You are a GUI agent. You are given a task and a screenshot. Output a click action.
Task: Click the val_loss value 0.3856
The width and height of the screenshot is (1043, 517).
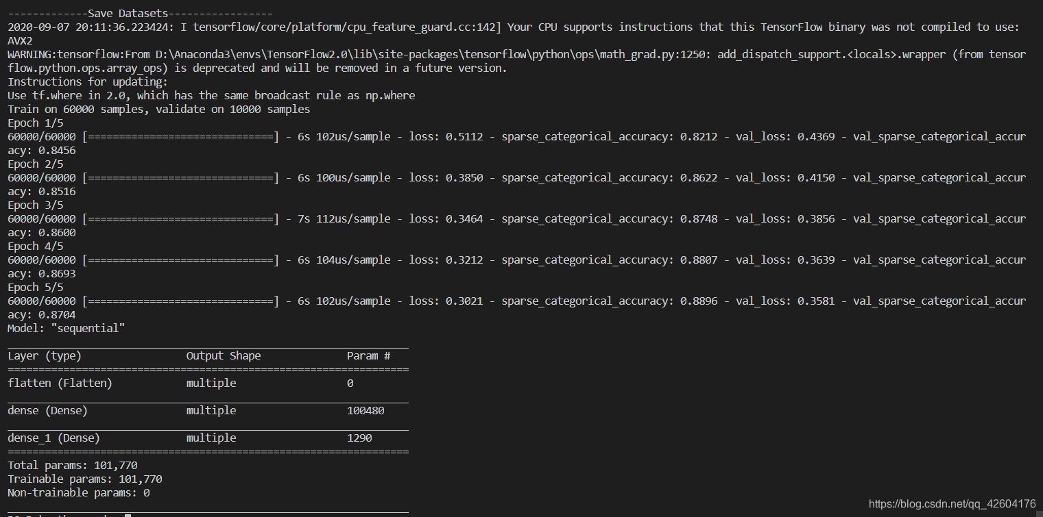pos(816,219)
